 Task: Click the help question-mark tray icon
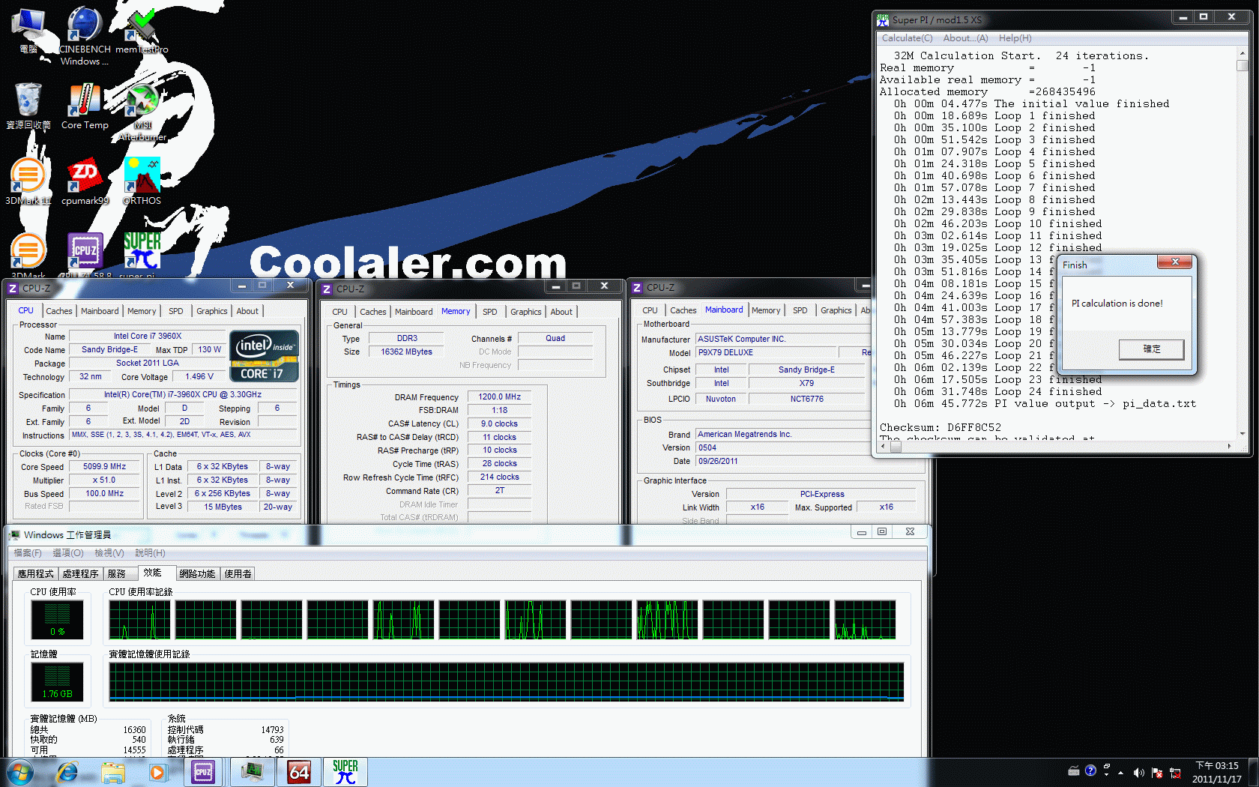click(1090, 771)
